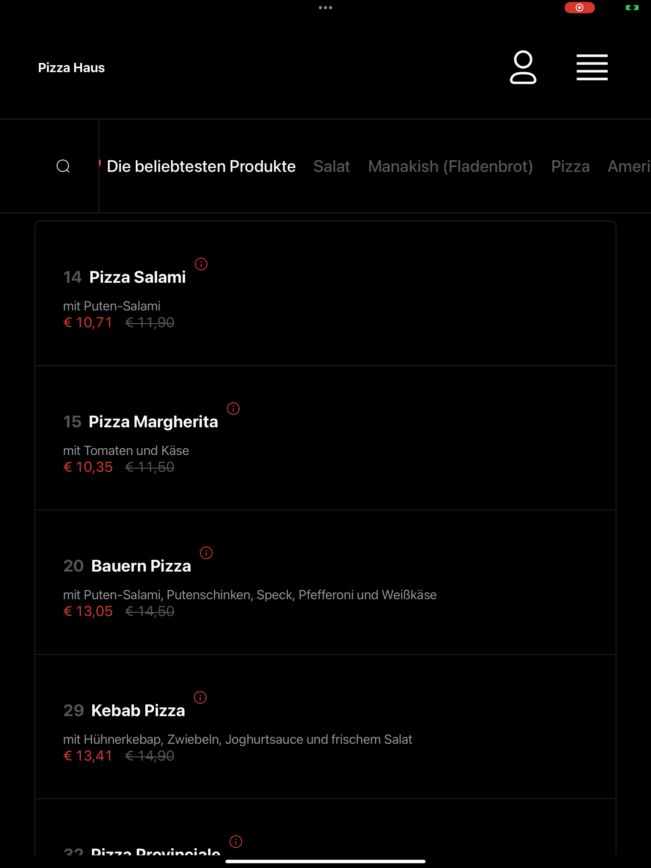Open the hamburger menu
The width and height of the screenshot is (651, 868).
[592, 67]
